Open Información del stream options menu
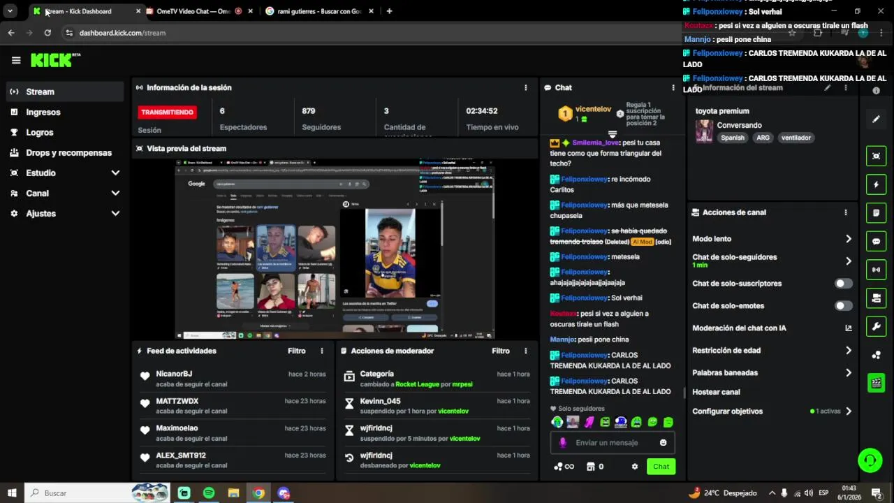894x503 pixels. 846,87
